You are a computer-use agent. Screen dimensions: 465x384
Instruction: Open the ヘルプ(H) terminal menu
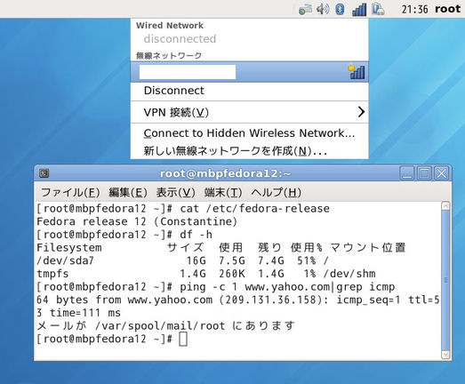(x=277, y=193)
